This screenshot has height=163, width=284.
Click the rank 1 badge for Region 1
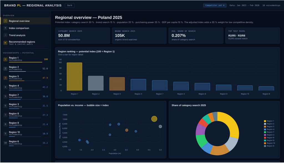[x=6, y=59]
